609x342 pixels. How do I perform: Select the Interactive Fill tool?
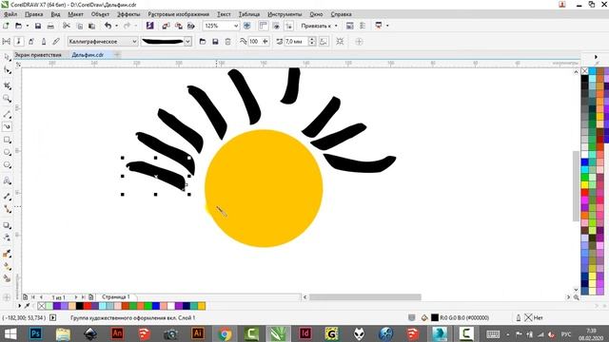point(7,266)
